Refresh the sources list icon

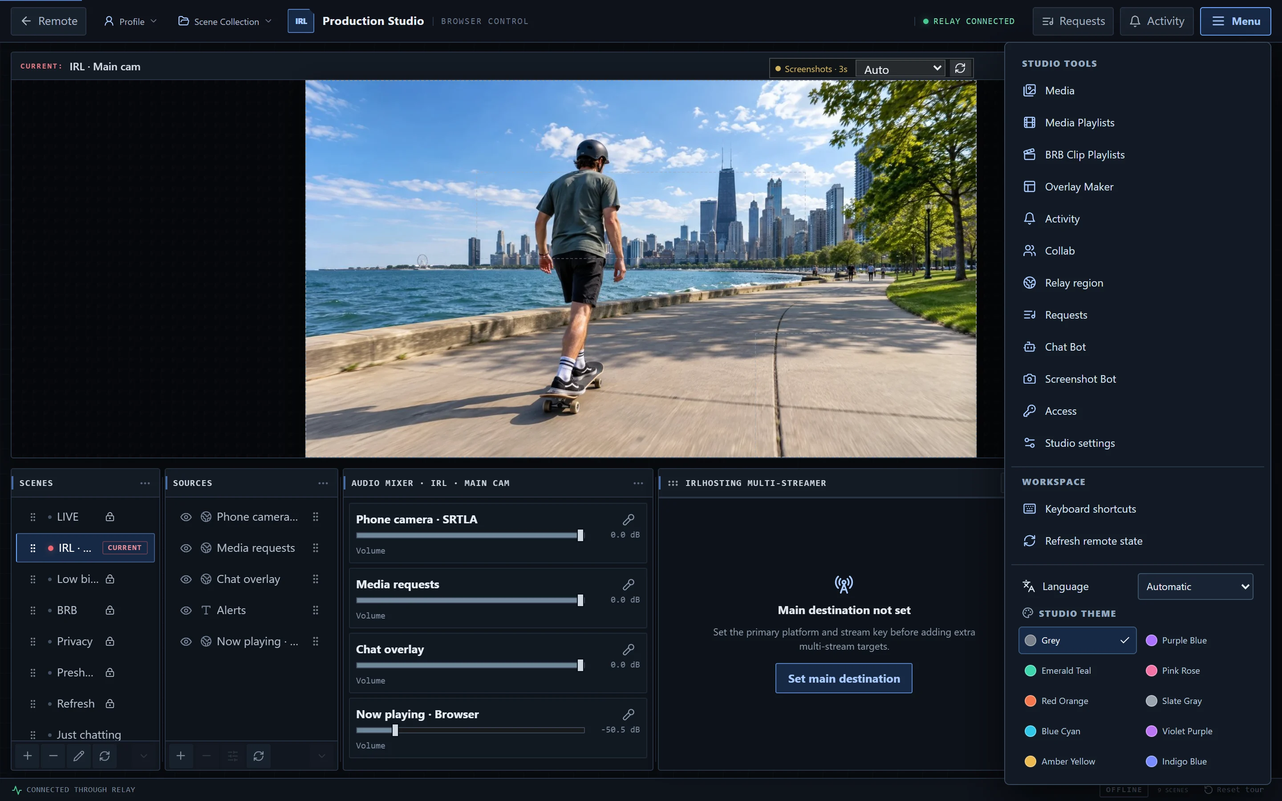pyautogui.click(x=259, y=756)
